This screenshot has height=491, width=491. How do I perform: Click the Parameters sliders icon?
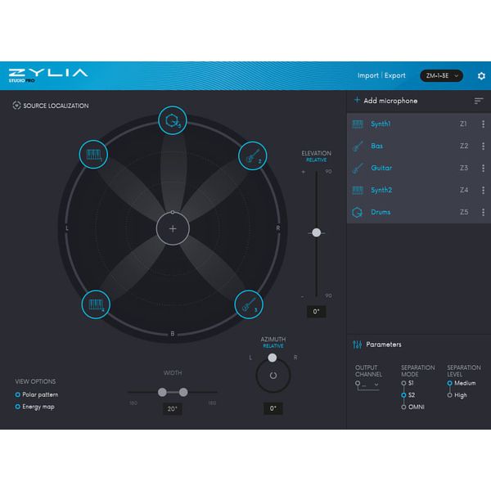[358, 345]
